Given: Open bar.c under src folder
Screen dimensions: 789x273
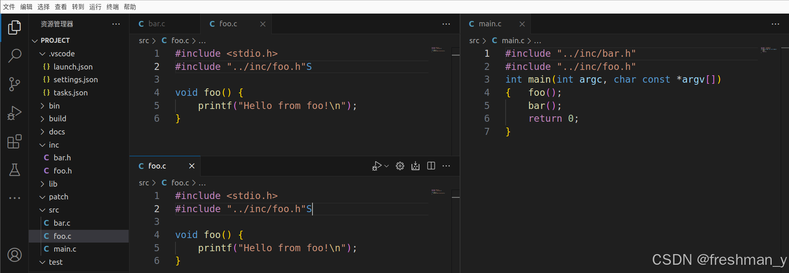Looking at the screenshot, I should point(79,223).
